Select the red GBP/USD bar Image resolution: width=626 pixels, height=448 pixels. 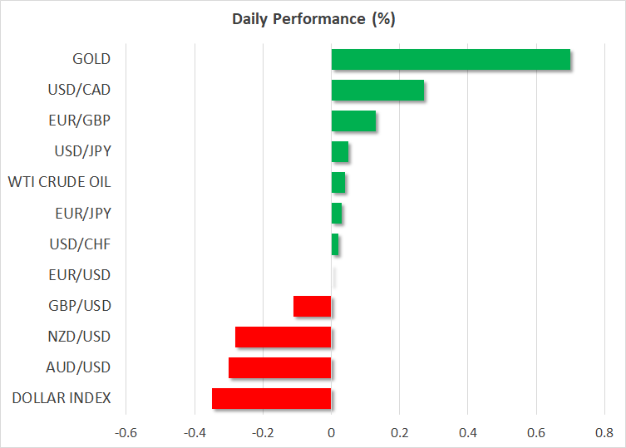tap(313, 306)
